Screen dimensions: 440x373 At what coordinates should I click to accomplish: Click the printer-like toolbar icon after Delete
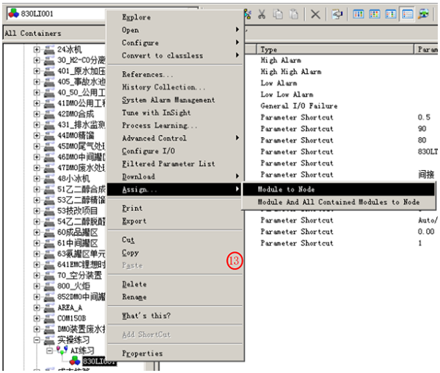tap(336, 14)
